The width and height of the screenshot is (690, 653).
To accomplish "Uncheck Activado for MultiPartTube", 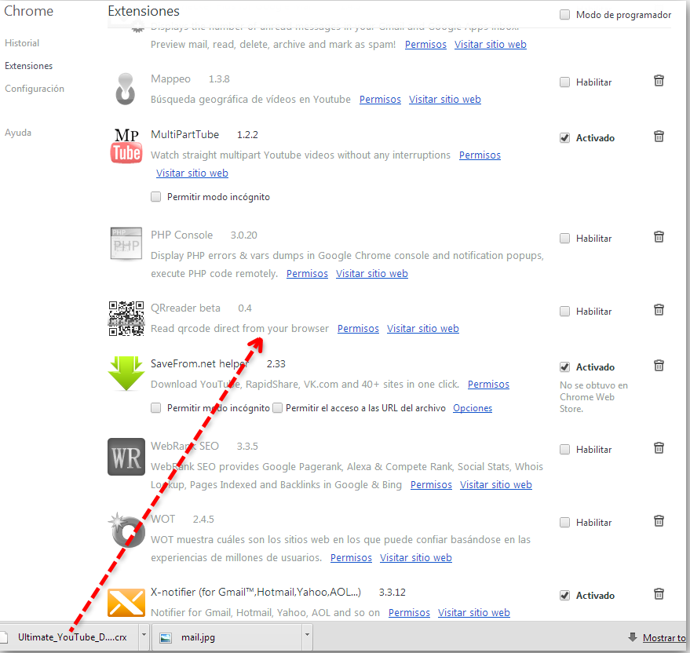I will [564, 137].
